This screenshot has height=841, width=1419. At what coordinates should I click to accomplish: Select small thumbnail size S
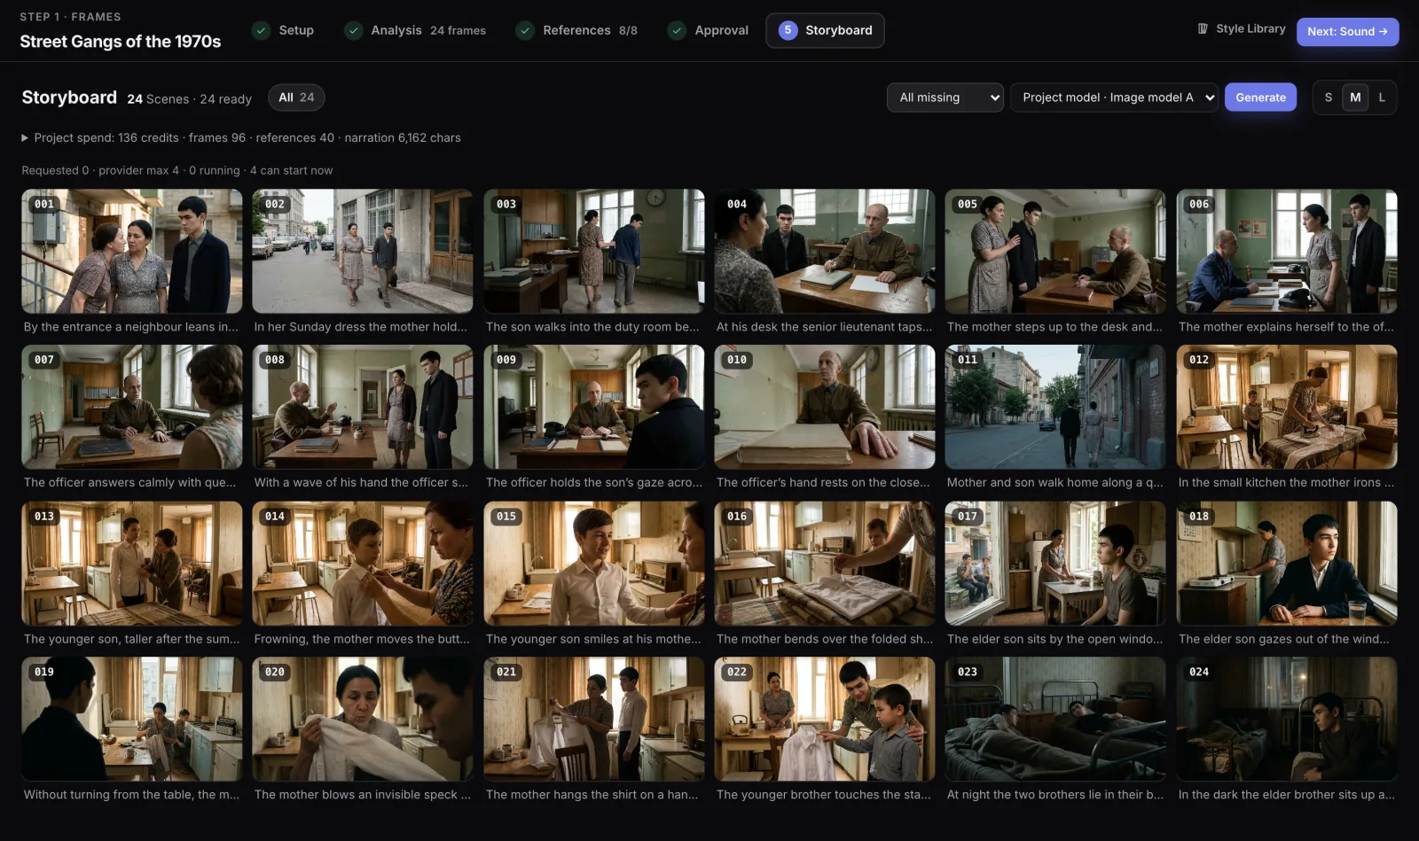click(1329, 97)
